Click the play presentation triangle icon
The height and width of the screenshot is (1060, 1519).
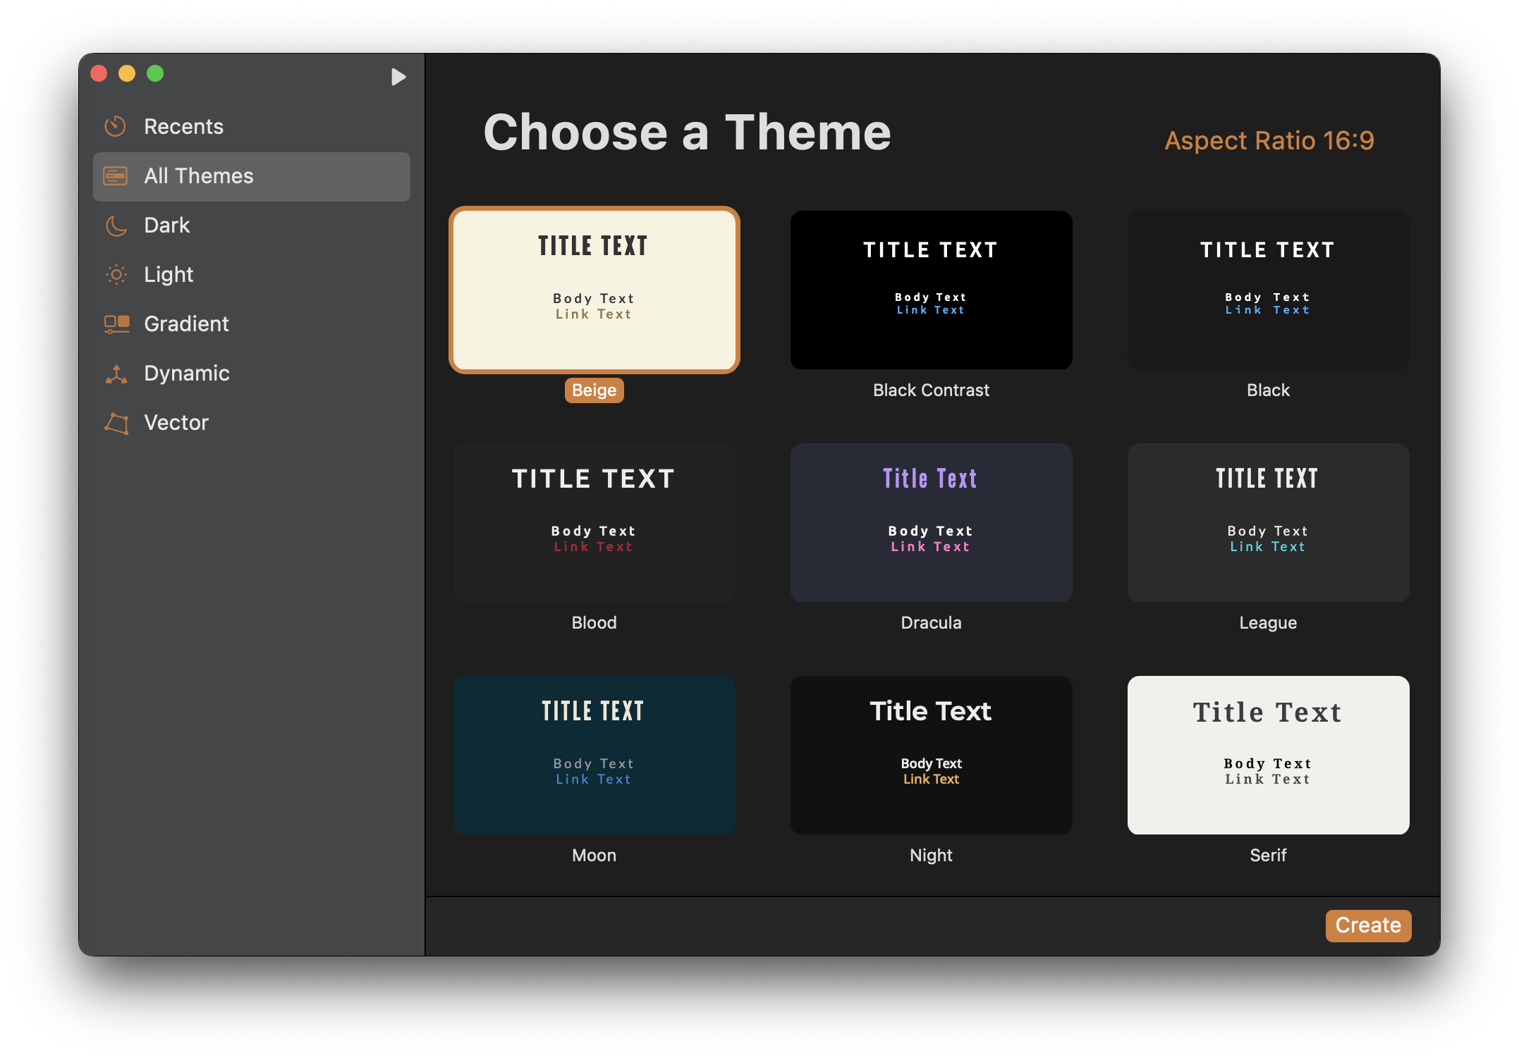pos(398,76)
